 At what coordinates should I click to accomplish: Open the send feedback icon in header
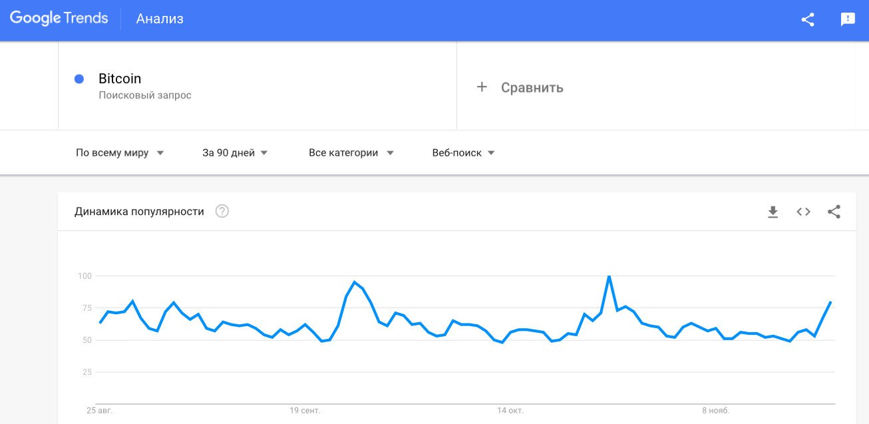(848, 19)
